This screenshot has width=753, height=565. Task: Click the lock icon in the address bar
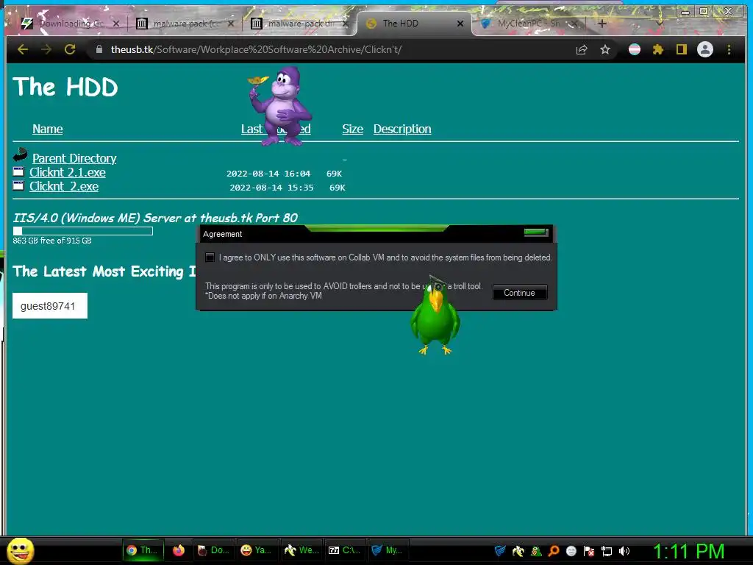(x=99, y=49)
